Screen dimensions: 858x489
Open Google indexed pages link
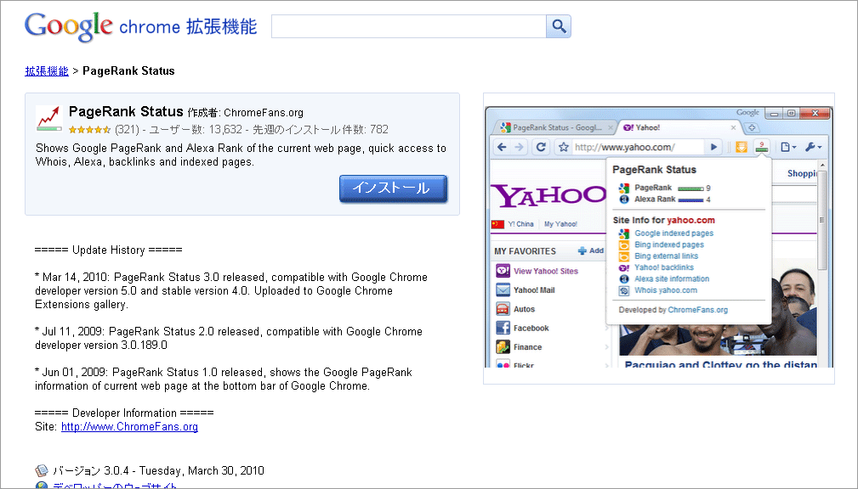click(x=674, y=233)
